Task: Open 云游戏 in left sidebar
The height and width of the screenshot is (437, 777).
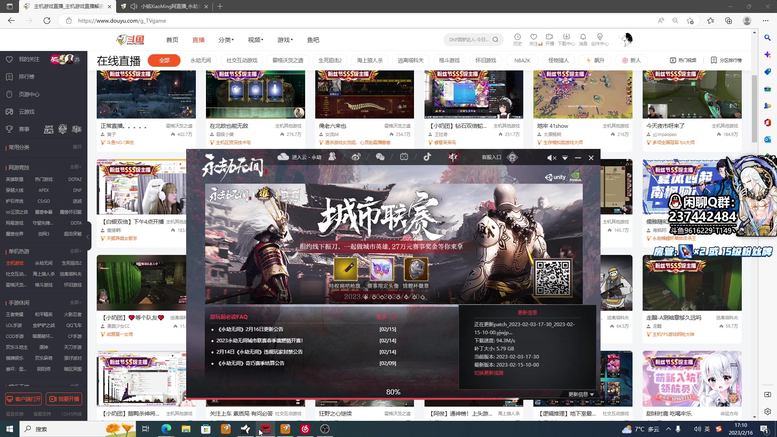Action: [x=27, y=112]
